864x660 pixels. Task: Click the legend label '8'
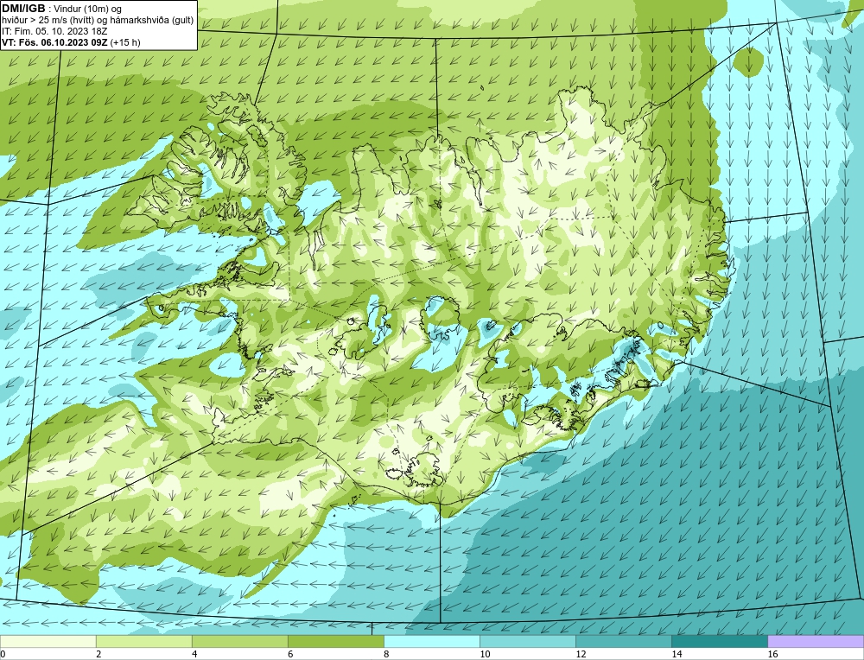pos(386,654)
